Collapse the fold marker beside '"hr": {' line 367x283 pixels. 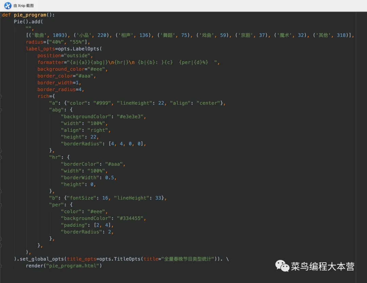(x=1, y=157)
